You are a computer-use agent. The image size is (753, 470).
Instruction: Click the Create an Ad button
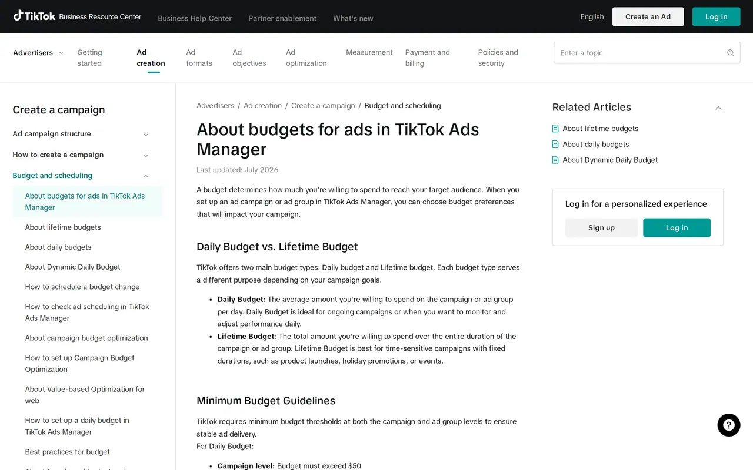click(648, 17)
